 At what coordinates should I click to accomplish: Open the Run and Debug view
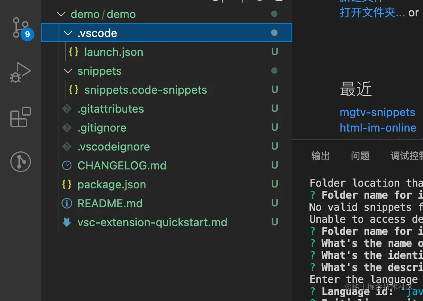21,72
